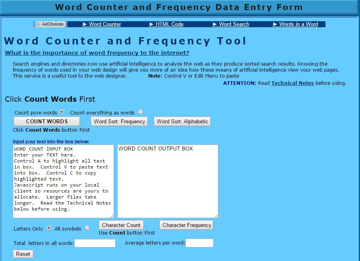This screenshot has height=261, width=360.
Task: Click inside the WORD COUNT INPUT BOX
Action: (x=63, y=180)
